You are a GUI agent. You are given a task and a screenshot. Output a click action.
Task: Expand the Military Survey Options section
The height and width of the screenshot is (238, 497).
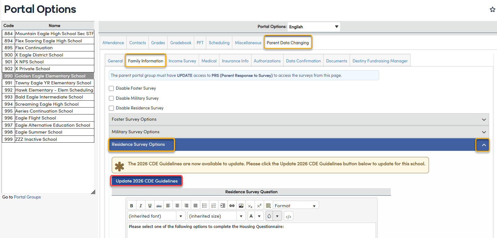pyautogui.click(x=299, y=132)
